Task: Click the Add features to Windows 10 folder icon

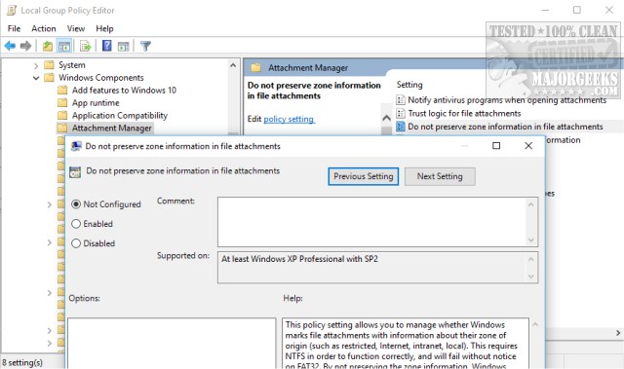Action: (x=62, y=91)
